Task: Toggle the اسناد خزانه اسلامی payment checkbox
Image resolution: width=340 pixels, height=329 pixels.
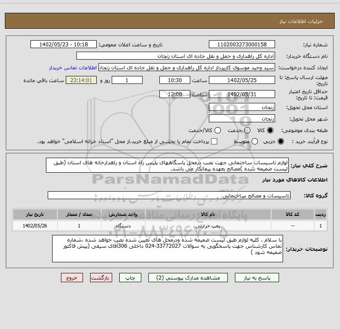Action: pyautogui.click(x=214, y=141)
